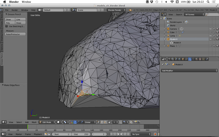Open the timeline Playback menu
The width and height of the screenshot is (219, 137).
38,134
